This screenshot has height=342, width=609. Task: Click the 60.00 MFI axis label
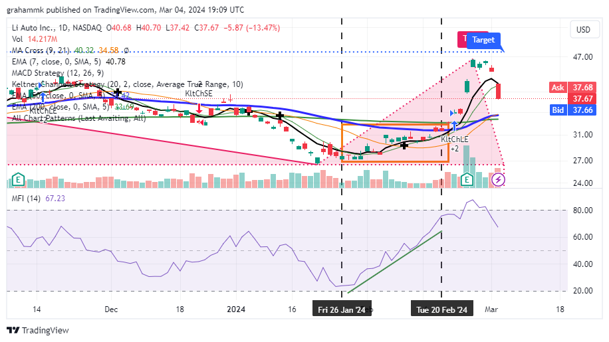click(582, 237)
